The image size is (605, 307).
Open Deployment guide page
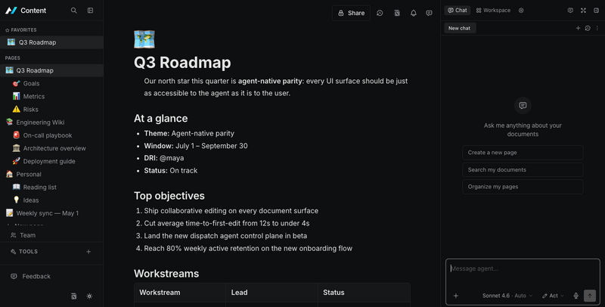[x=51, y=161]
